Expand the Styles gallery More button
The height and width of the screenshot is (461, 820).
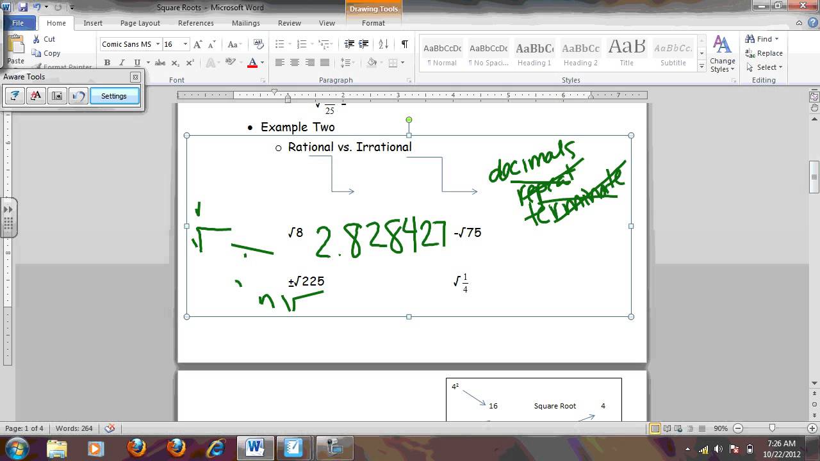click(702, 67)
